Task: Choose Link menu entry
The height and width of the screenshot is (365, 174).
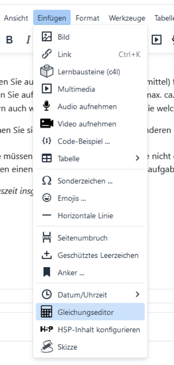Action: [x=90, y=54]
